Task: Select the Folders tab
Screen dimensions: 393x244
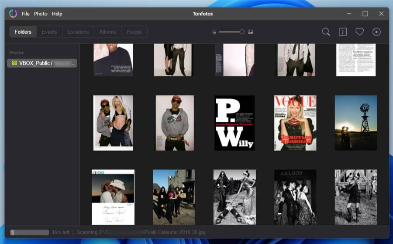Action: tap(23, 32)
